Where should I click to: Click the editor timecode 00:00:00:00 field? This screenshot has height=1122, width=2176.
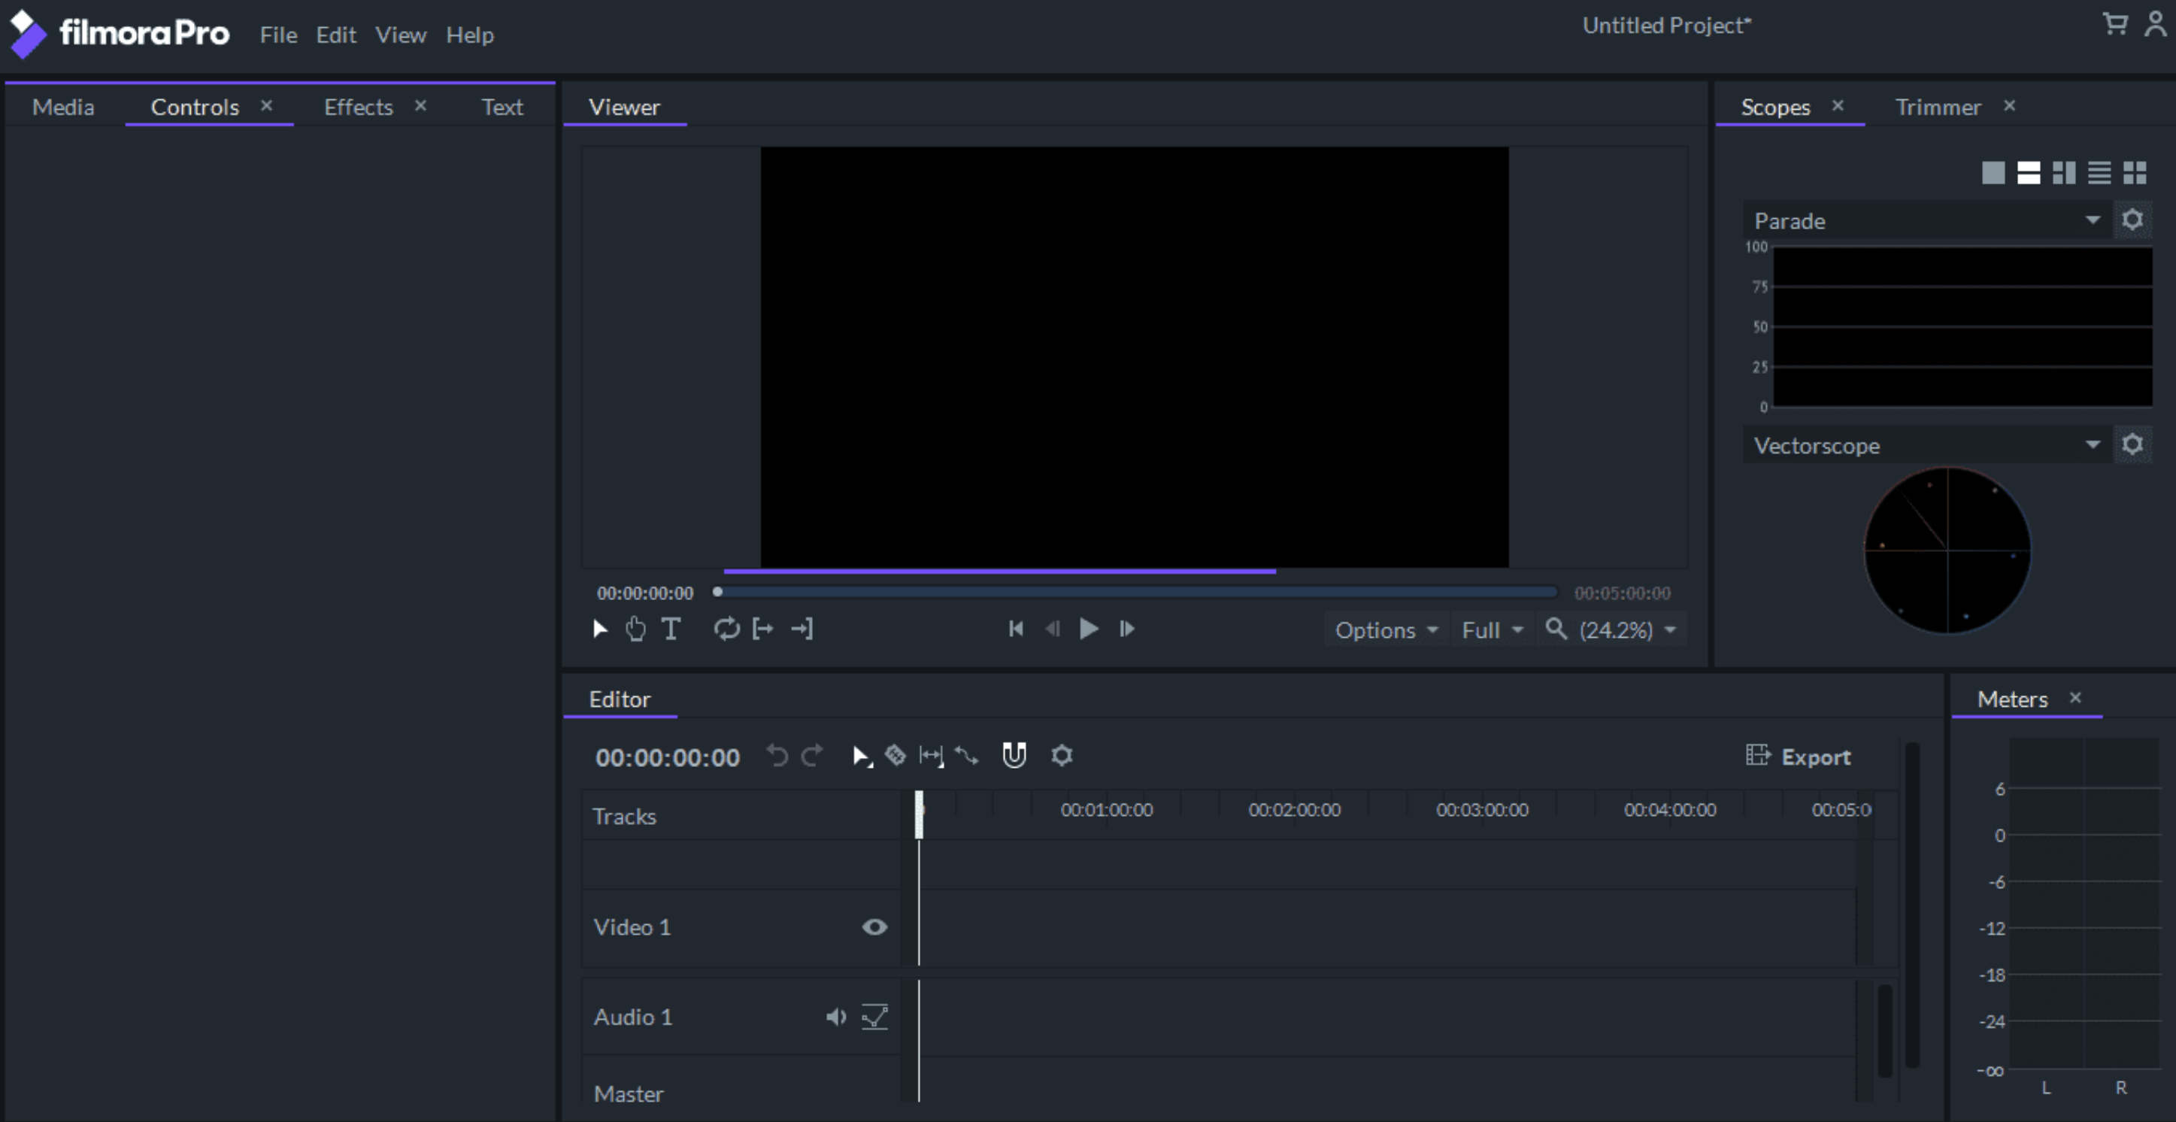pos(668,757)
